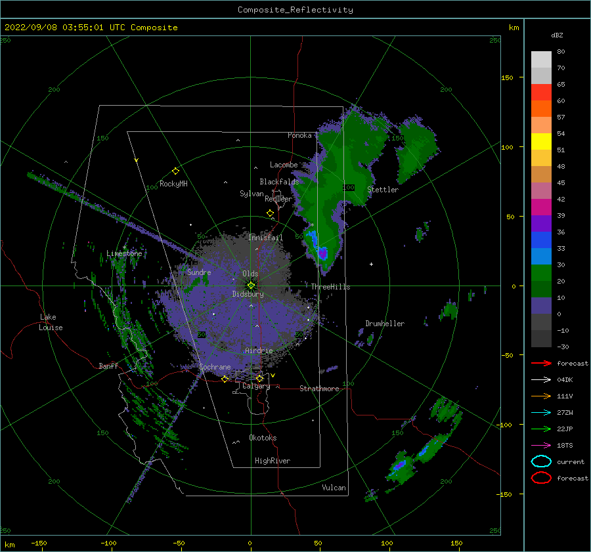Click the HighRiver label
This screenshot has width=591, height=552.
tap(273, 461)
